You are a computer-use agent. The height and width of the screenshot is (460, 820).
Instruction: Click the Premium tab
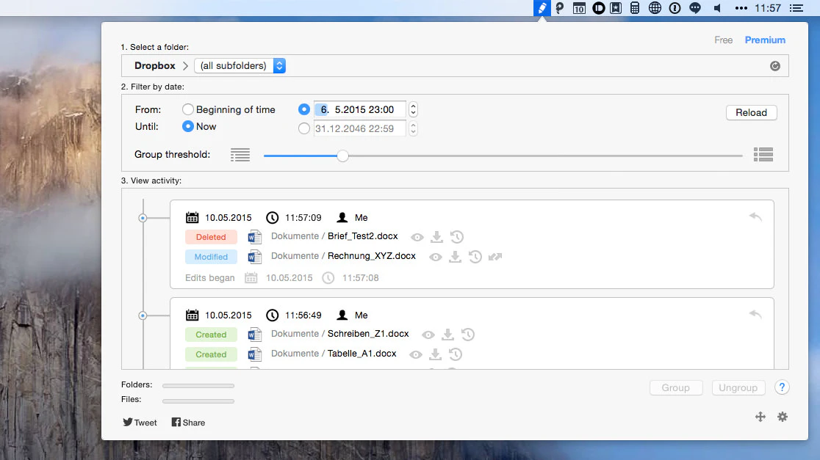765,40
